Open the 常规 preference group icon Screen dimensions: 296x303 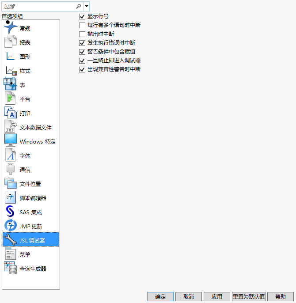pyautogui.click(x=11, y=27)
